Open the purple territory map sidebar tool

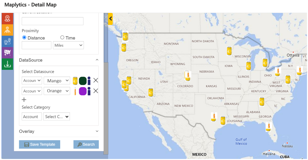pyautogui.click(x=7, y=53)
